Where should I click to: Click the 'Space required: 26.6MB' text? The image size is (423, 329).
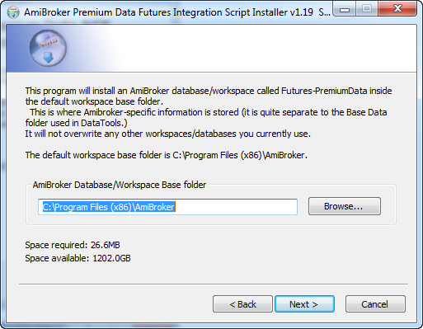click(x=73, y=245)
